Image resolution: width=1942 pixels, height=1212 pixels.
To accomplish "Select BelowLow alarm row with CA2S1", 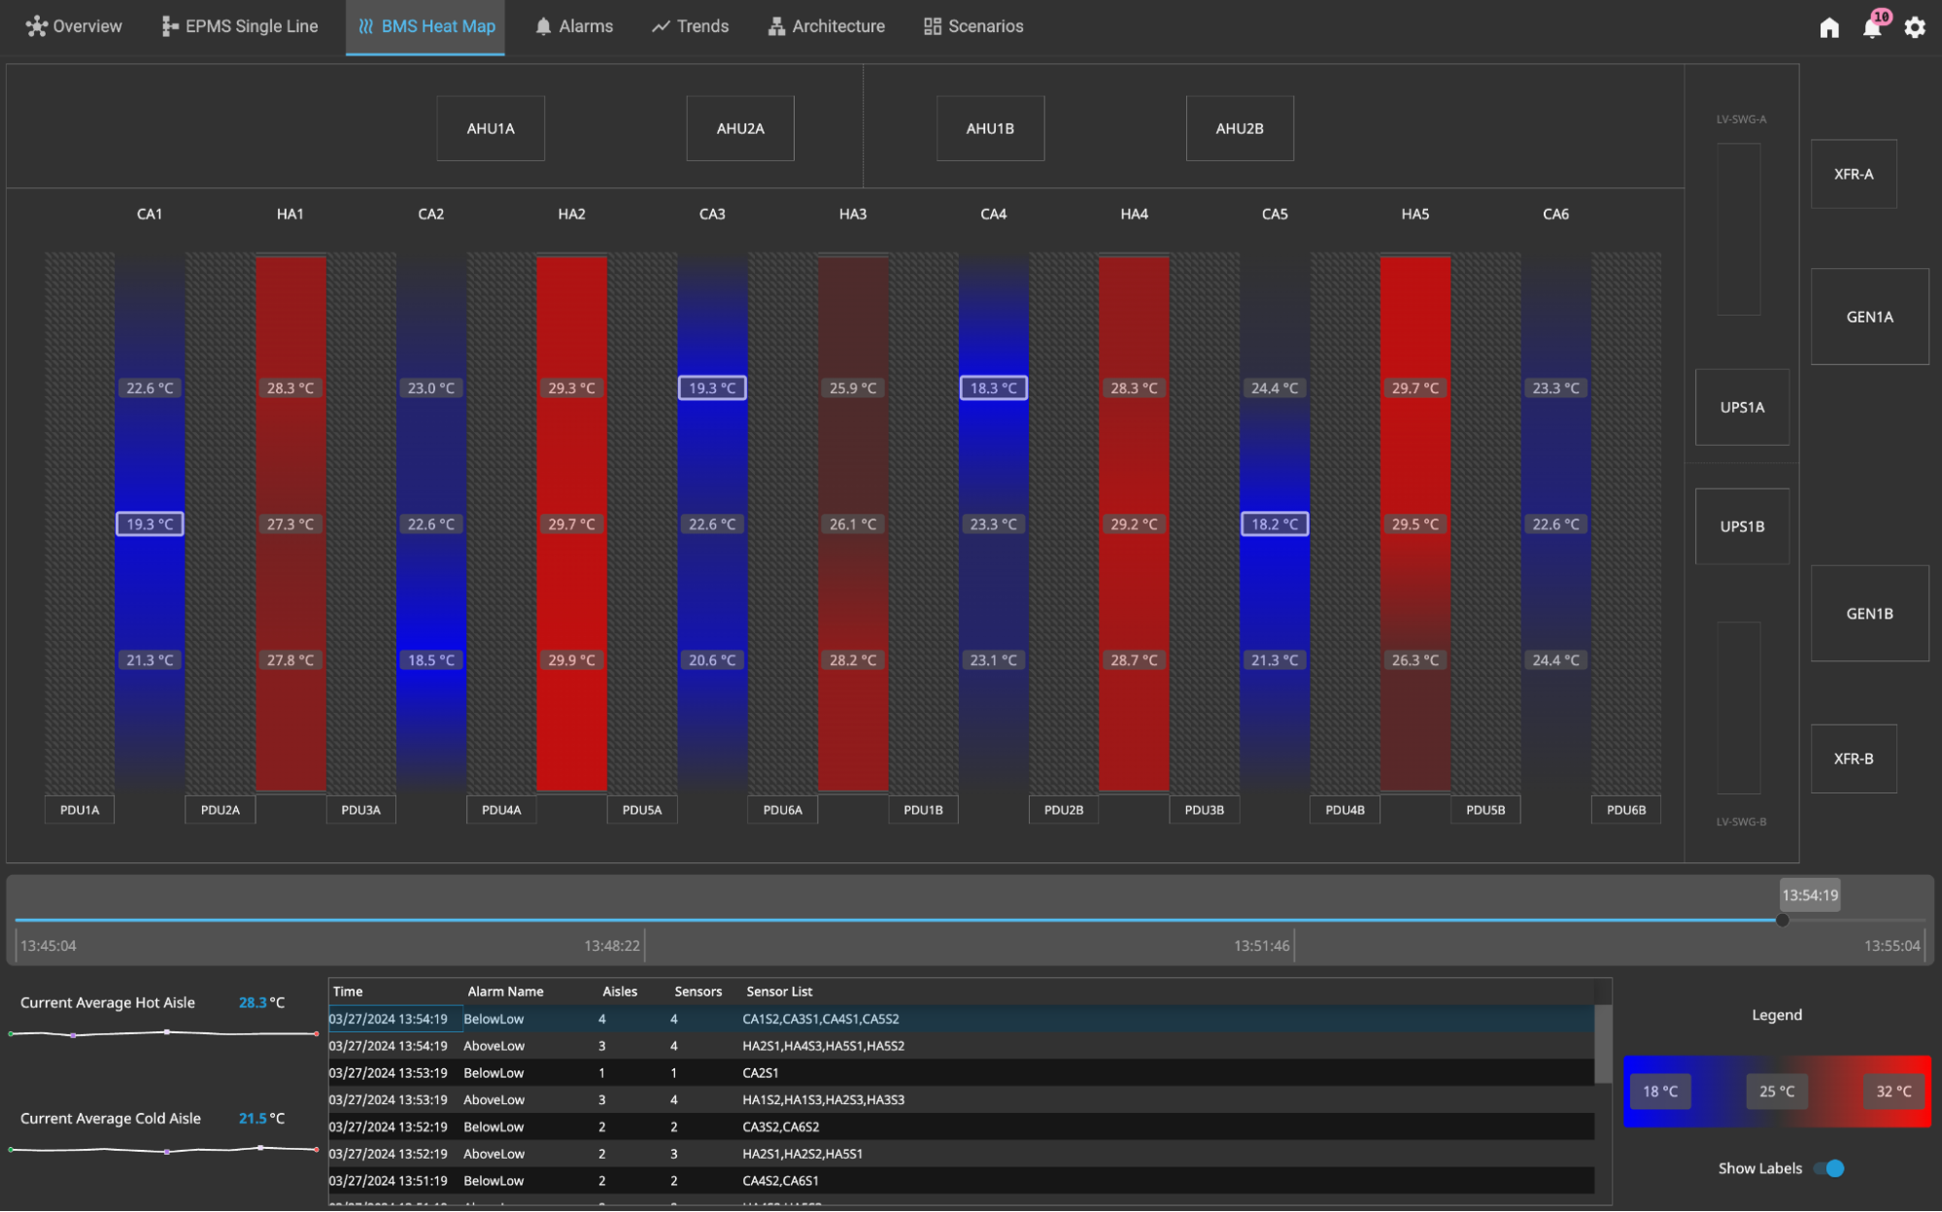I will pyautogui.click(x=961, y=1073).
